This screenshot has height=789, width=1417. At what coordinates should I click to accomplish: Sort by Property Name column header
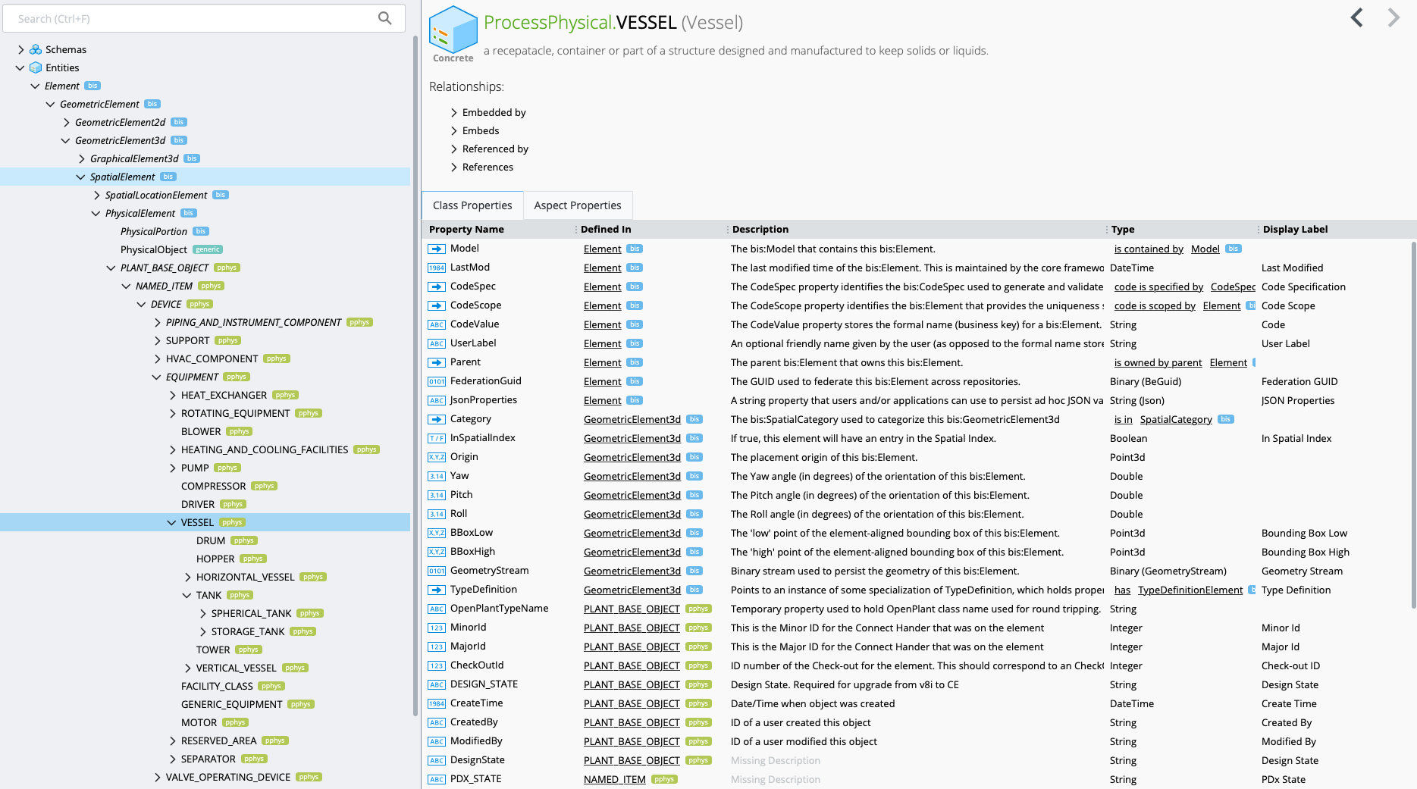[x=466, y=229]
